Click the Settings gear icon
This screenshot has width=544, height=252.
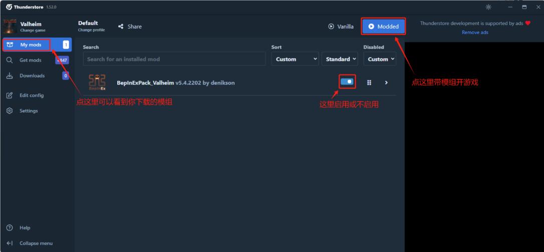(x=10, y=111)
